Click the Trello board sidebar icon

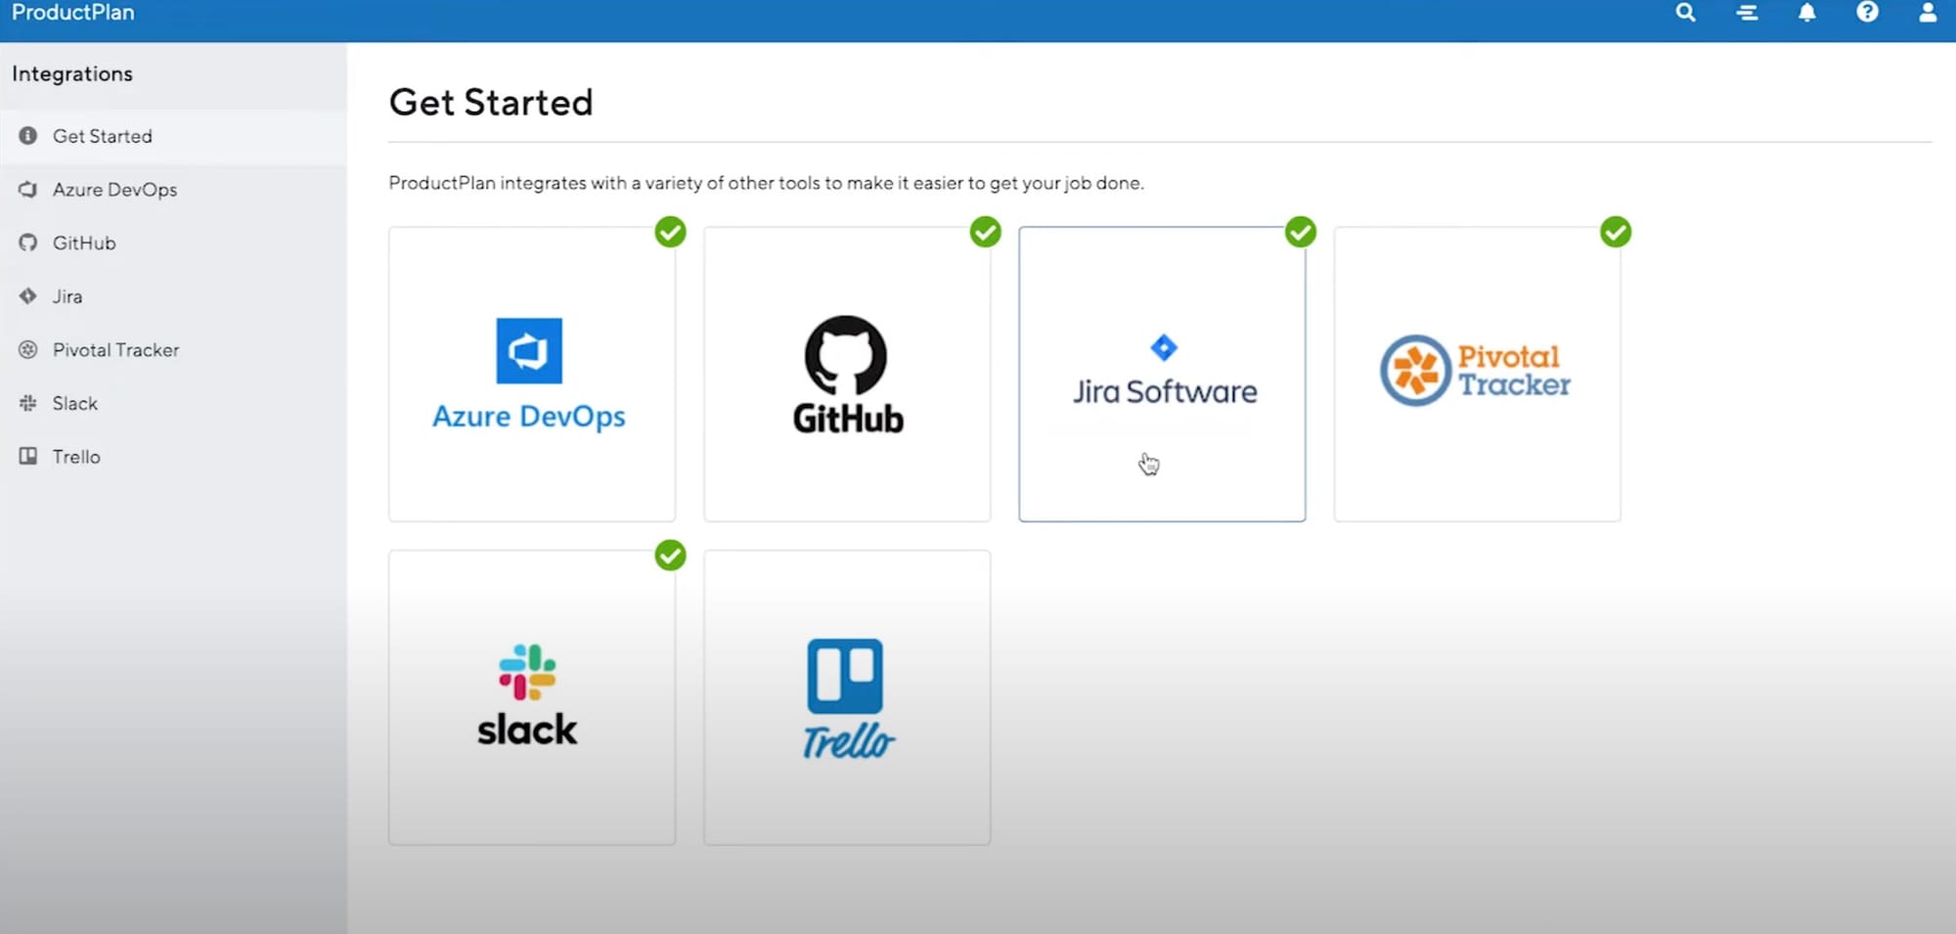[x=28, y=457]
